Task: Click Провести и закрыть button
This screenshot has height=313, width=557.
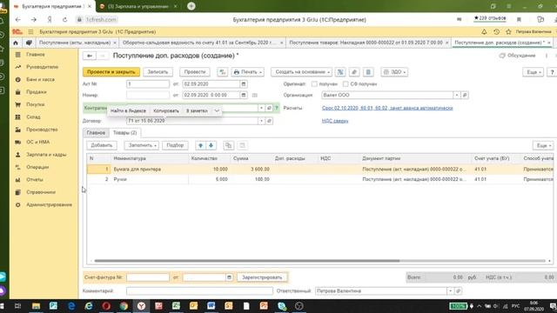Action: point(111,72)
